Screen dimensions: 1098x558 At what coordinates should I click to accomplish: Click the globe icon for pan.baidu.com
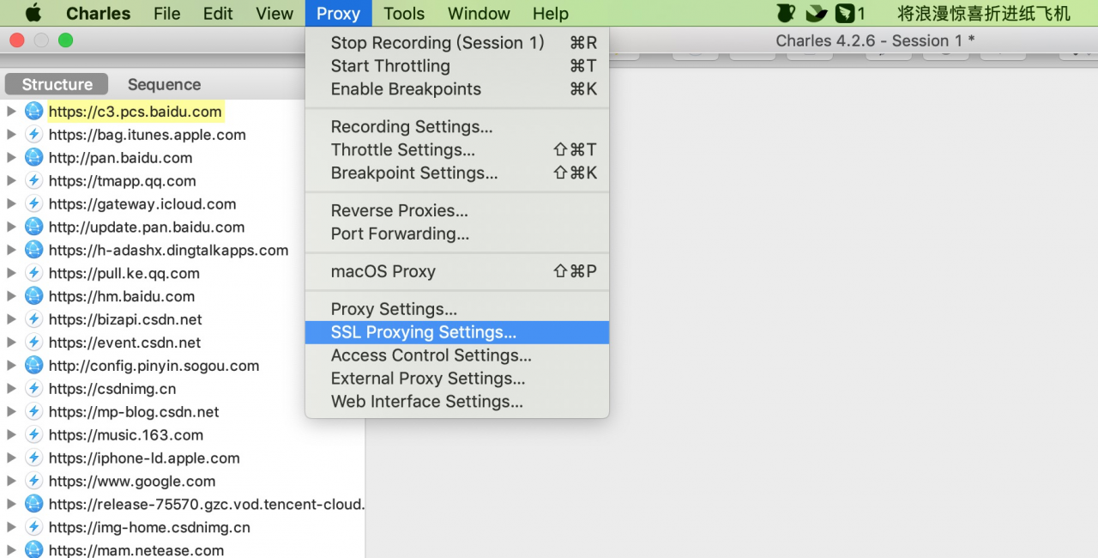(x=33, y=157)
